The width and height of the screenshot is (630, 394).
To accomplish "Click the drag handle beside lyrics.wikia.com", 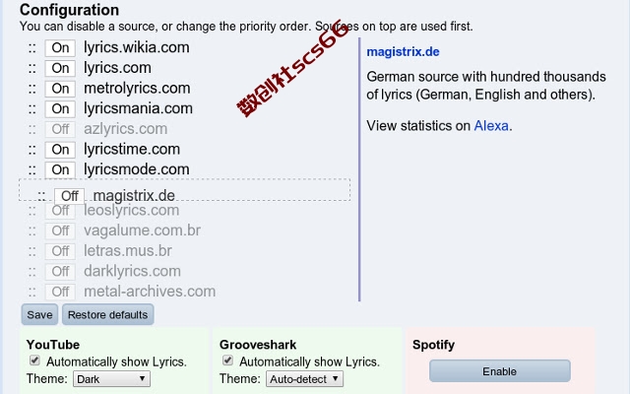I will [32, 48].
